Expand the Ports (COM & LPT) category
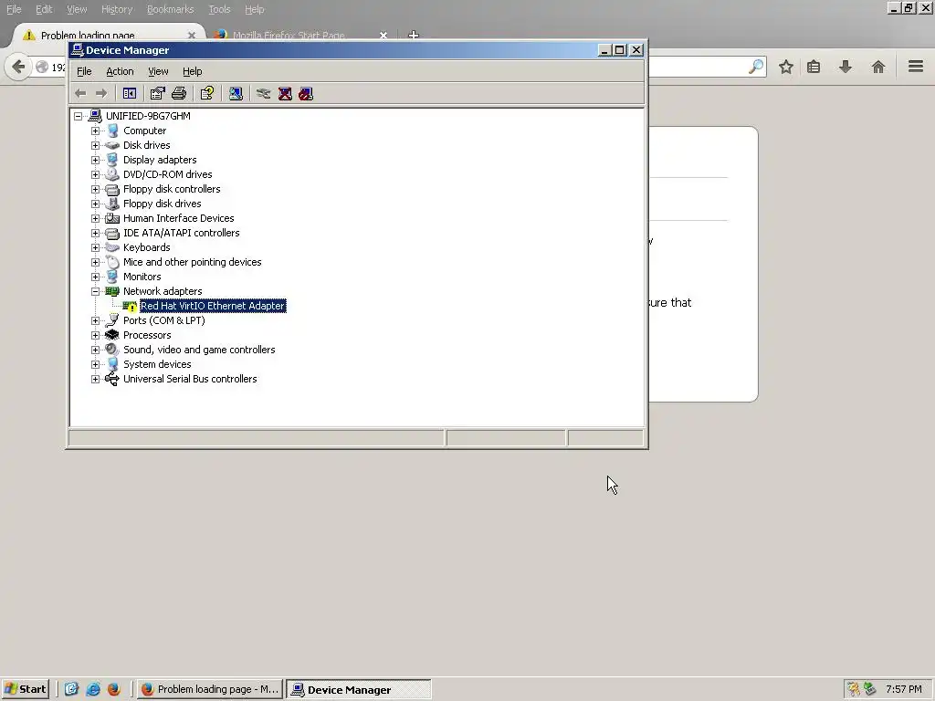The width and height of the screenshot is (935, 701). tap(95, 320)
